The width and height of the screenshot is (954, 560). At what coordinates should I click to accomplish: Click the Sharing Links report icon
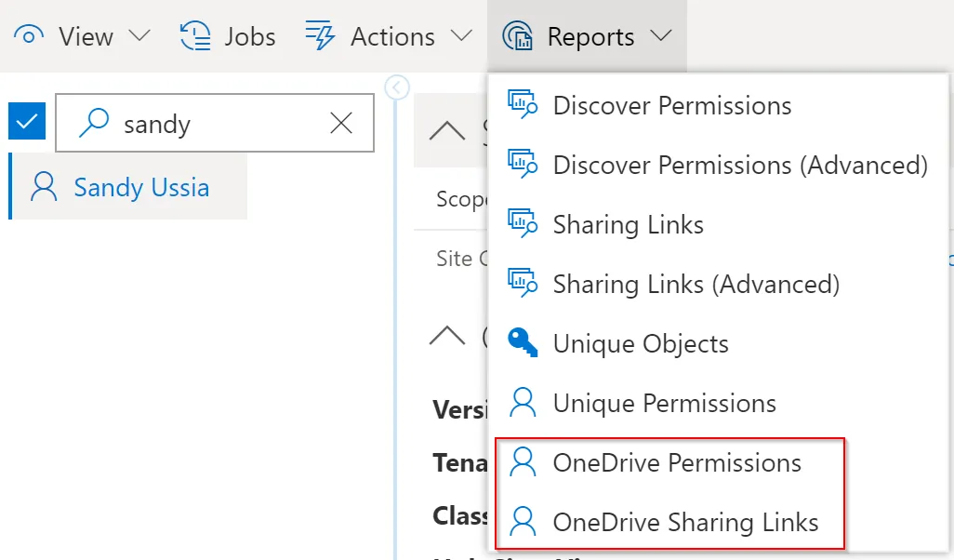pos(523,224)
